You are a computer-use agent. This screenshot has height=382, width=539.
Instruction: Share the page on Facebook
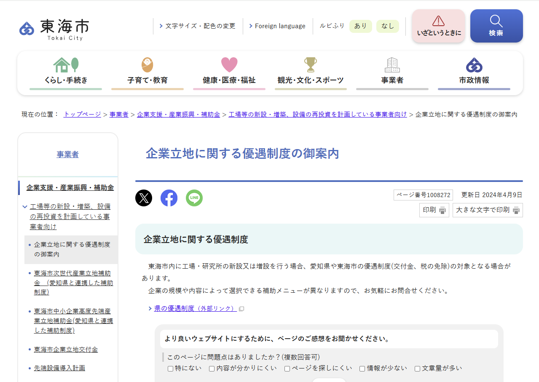pos(169,198)
